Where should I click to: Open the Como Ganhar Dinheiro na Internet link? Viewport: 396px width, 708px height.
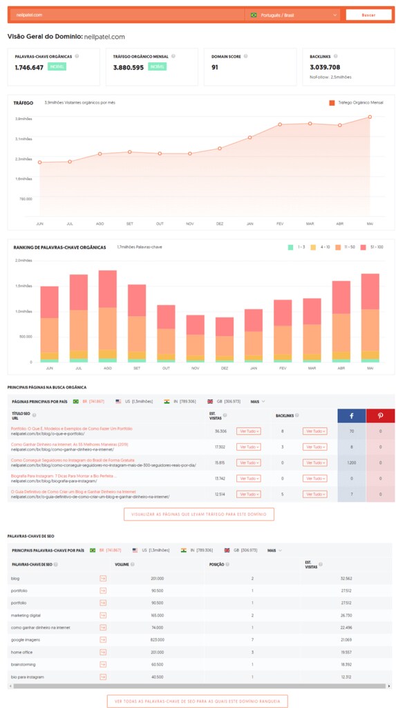point(70,445)
